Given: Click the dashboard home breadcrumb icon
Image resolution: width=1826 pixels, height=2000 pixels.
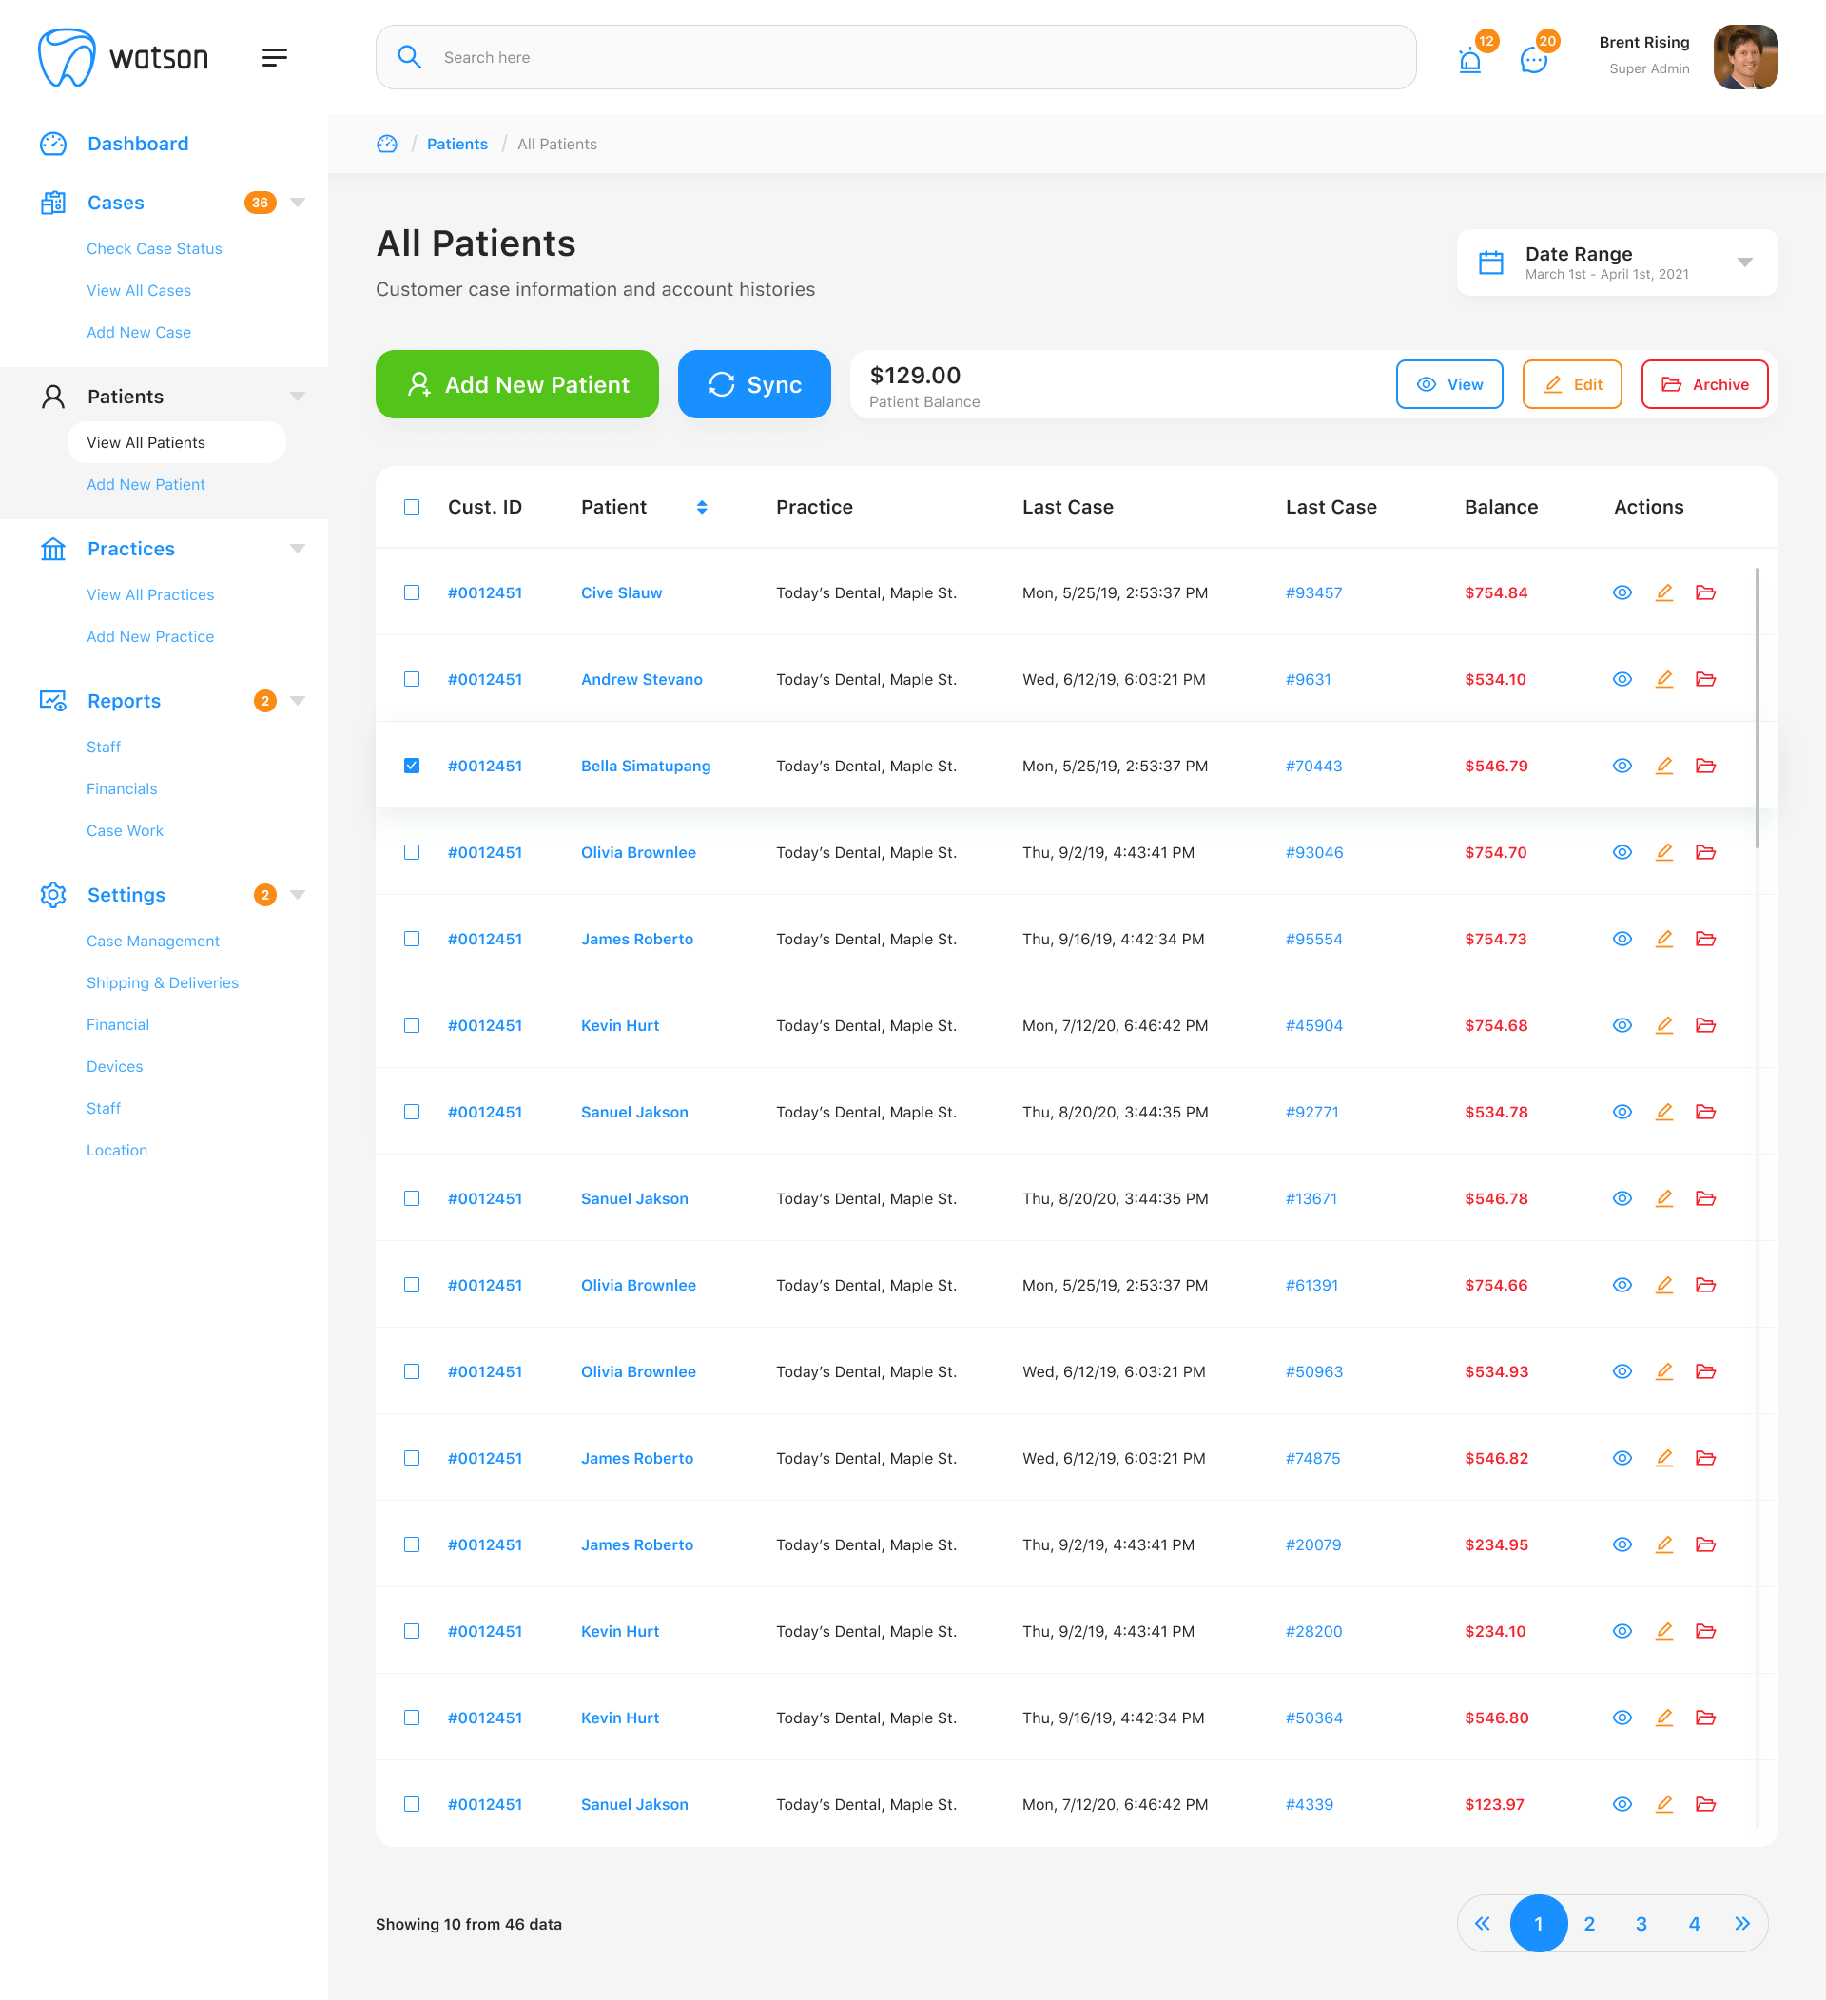Looking at the screenshot, I should [x=387, y=144].
